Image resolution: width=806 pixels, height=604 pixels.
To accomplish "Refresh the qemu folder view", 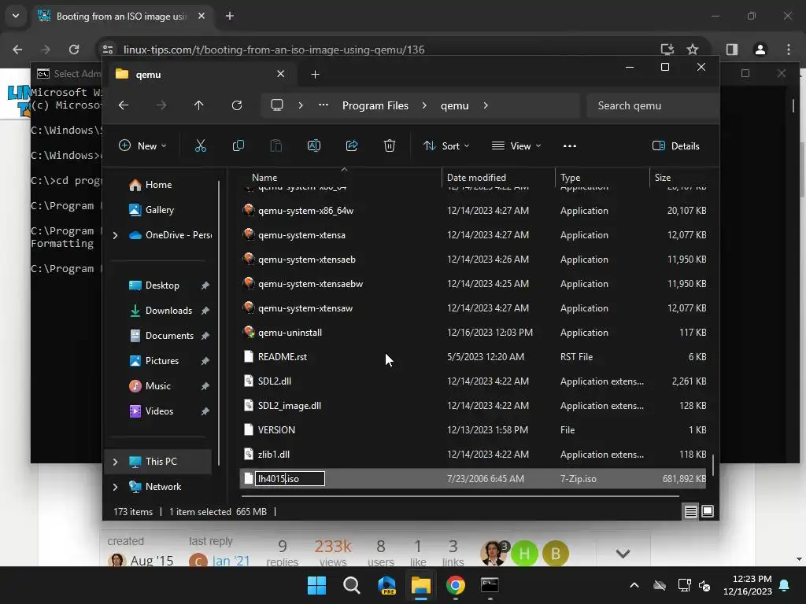I will [237, 105].
